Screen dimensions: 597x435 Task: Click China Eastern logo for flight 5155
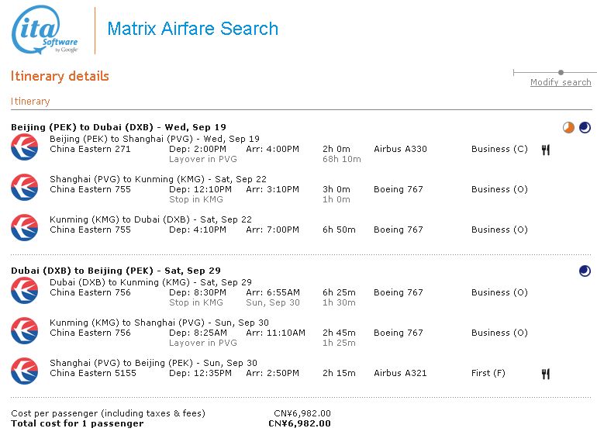click(x=24, y=371)
